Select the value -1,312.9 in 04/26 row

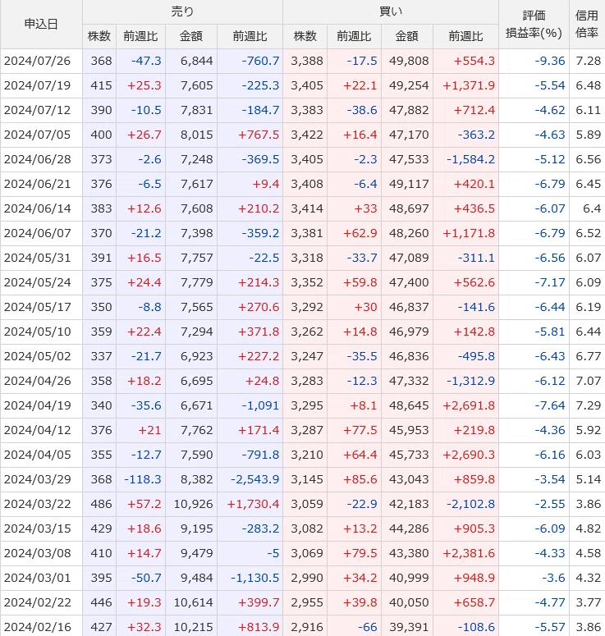click(x=465, y=382)
